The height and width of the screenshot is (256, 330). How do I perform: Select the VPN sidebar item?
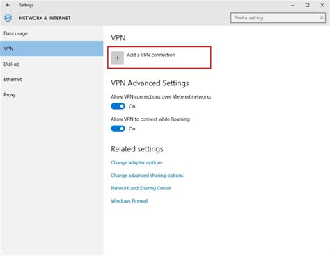point(52,49)
